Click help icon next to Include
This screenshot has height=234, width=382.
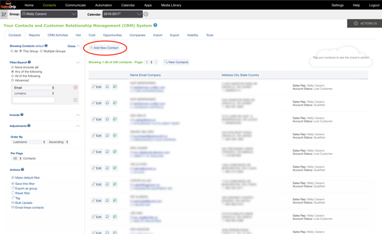click(22, 115)
